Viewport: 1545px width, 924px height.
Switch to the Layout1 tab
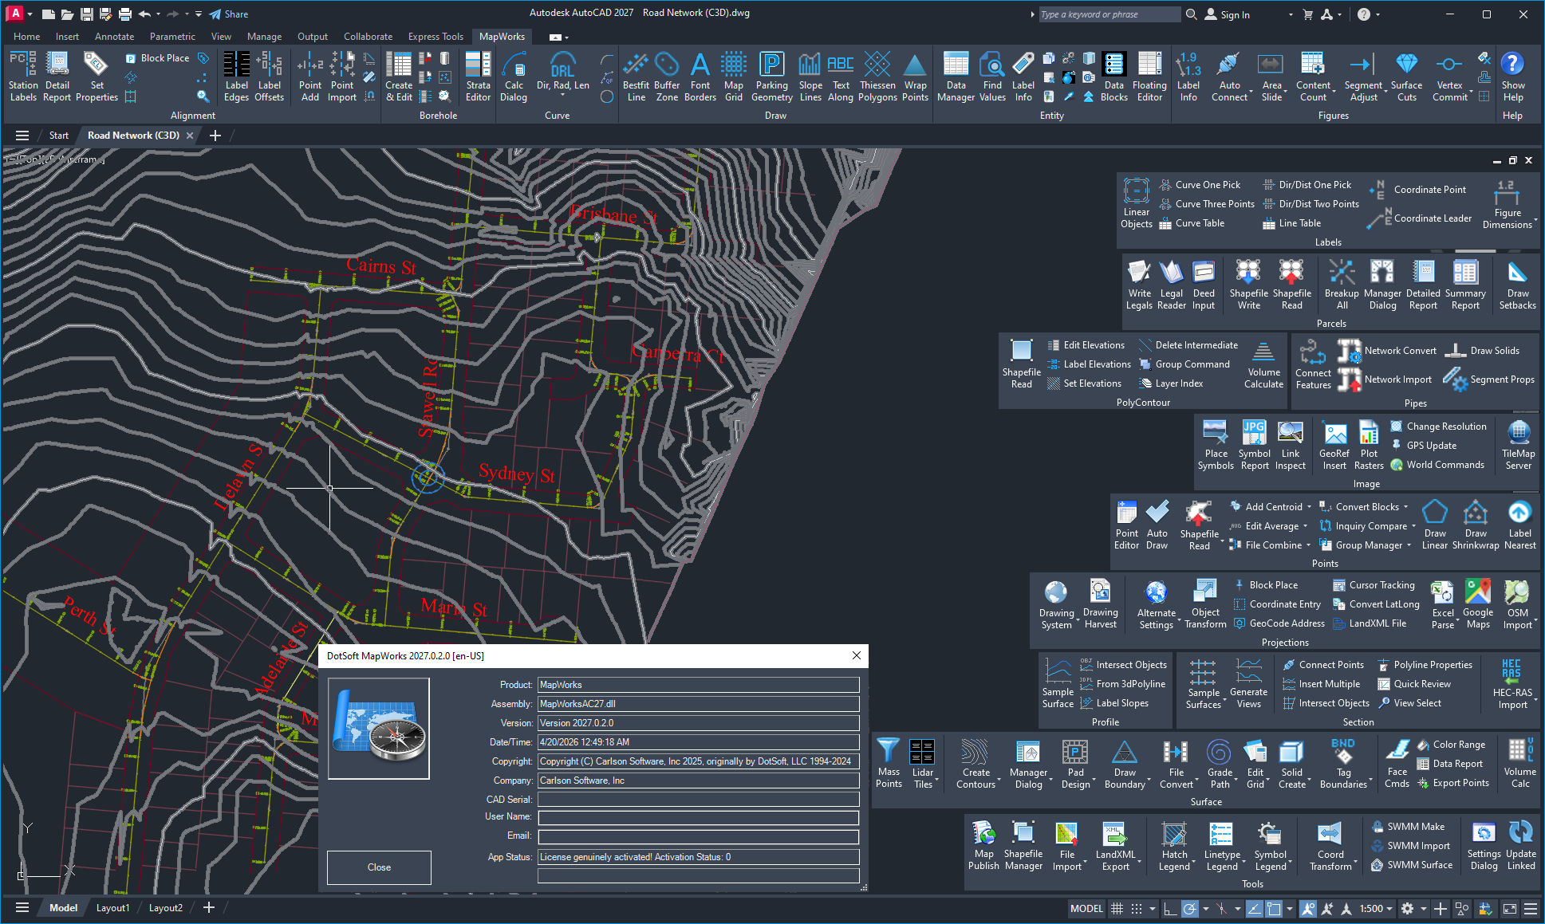(112, 908)
